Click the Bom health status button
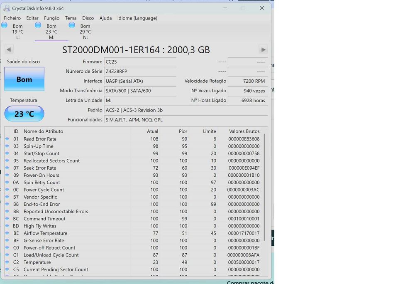Image resolution: width=415 pixels, height=284 pixels. tap(24, 79)
